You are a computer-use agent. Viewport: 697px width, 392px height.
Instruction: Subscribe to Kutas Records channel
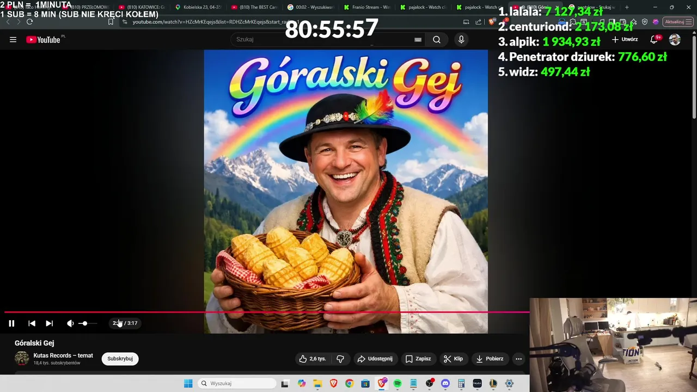coord(120,359)
